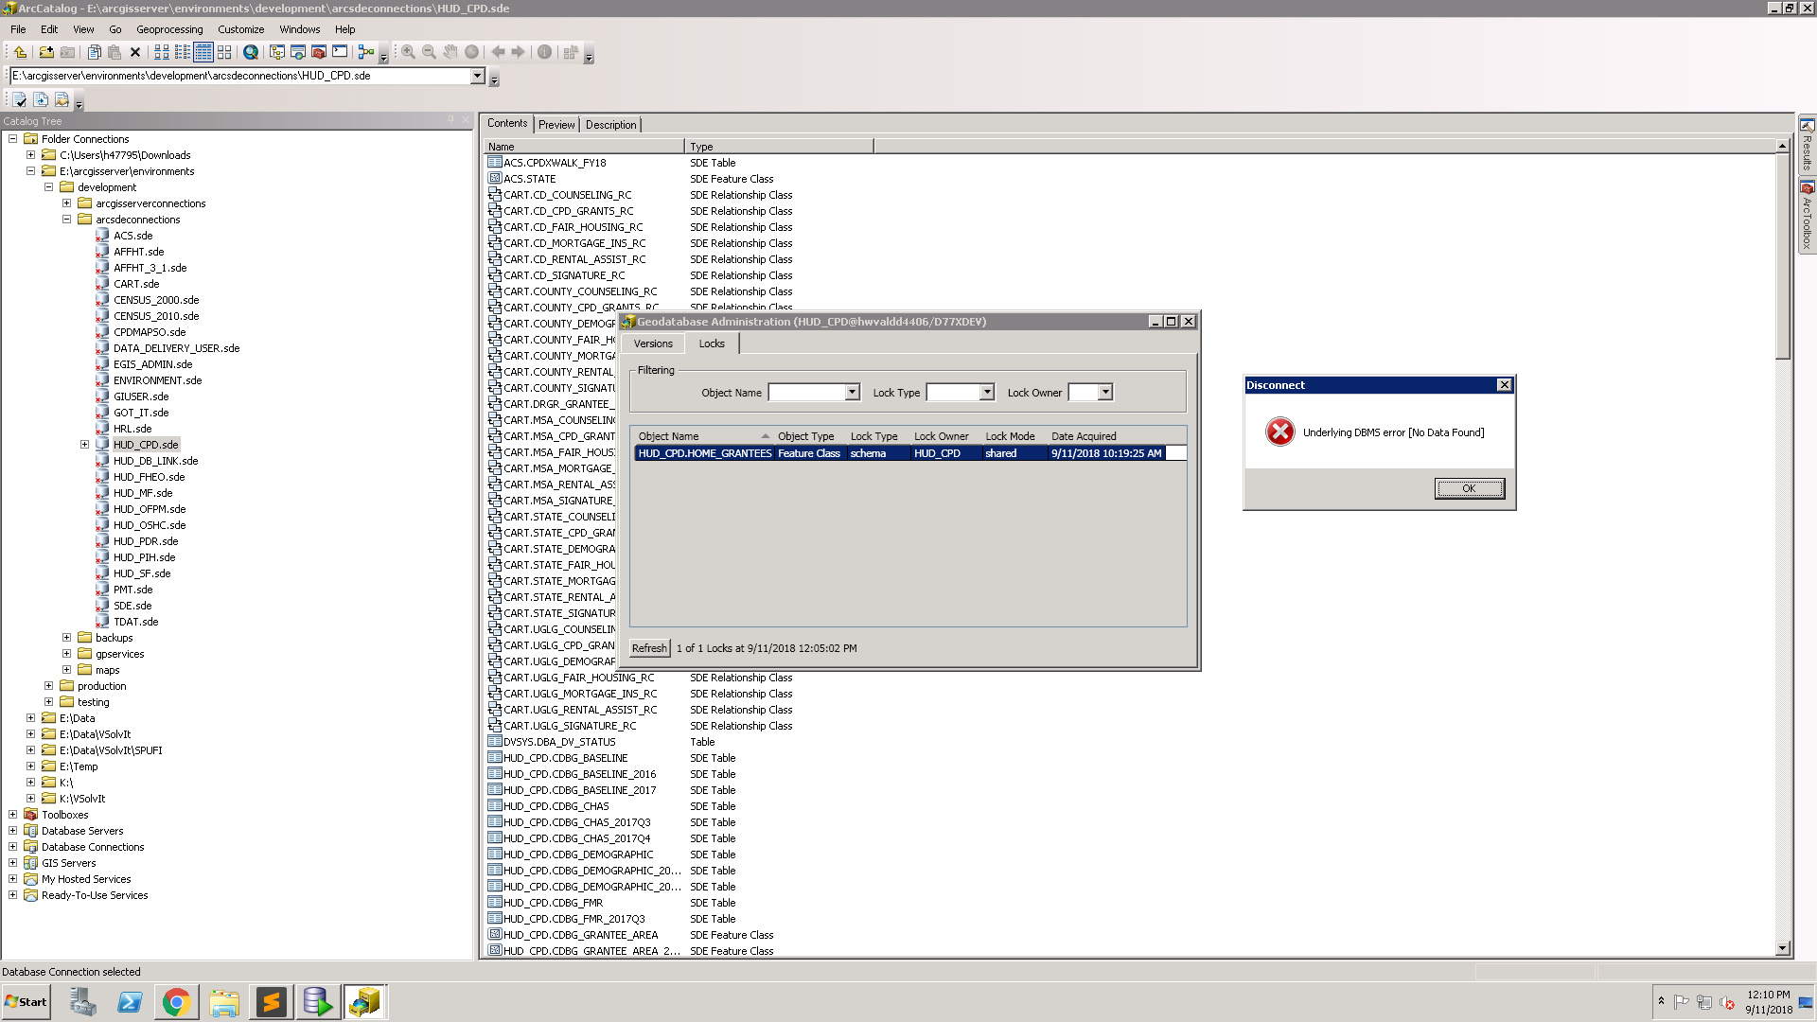This screenshot has height=1022, width=1817.
Task: Open the red ArcToolbox window icon
Action: [319, 53]
